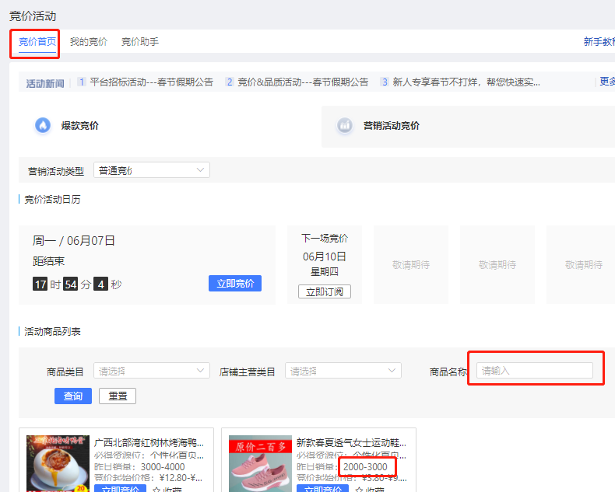Click the 立即订阅 button for next auction
This screenshot has width=615, height=492.
324,292
